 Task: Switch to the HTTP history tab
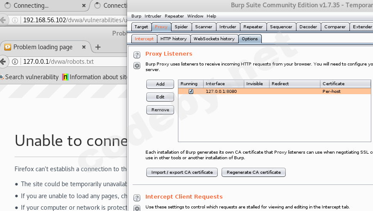tap(173, 39)
